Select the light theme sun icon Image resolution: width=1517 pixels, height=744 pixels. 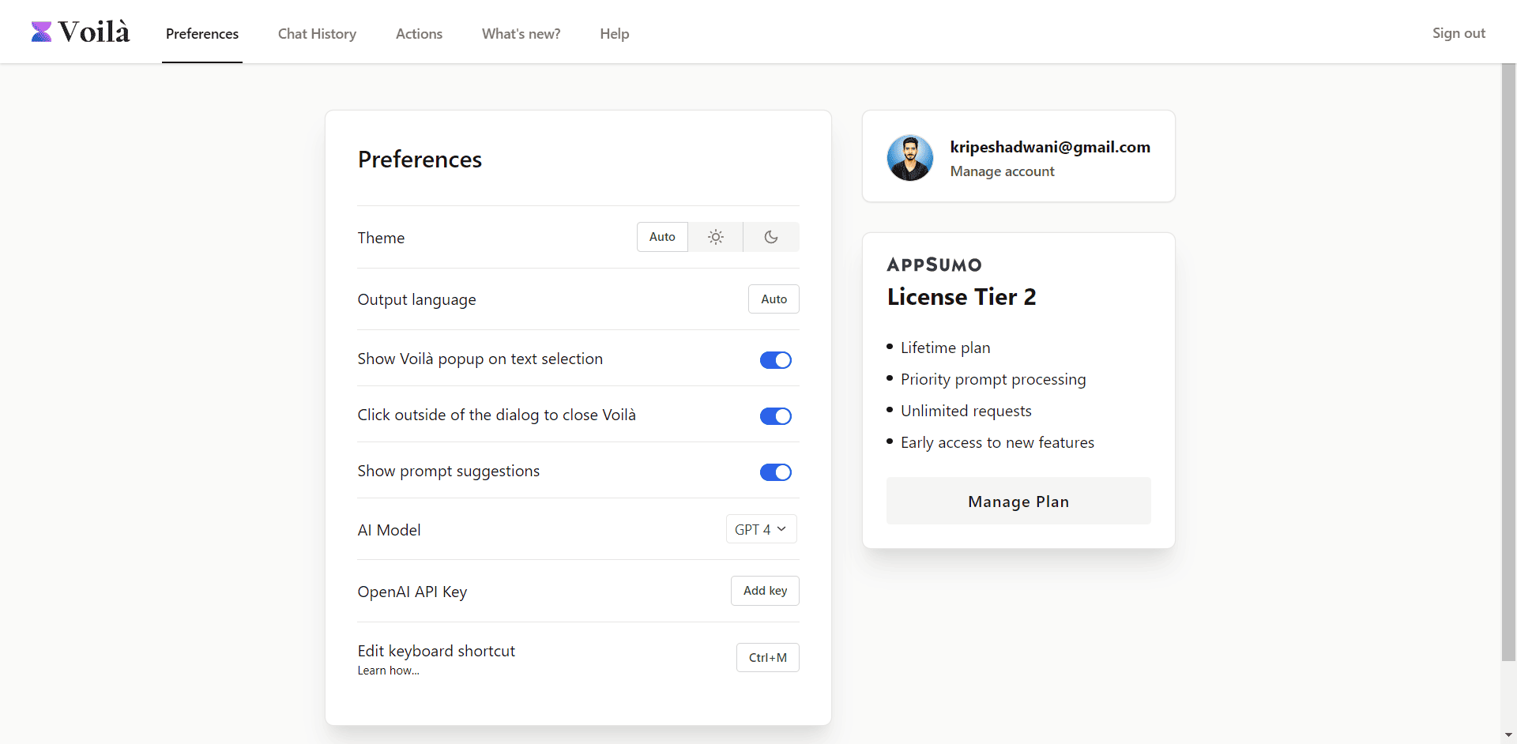[x=715, y=237]
